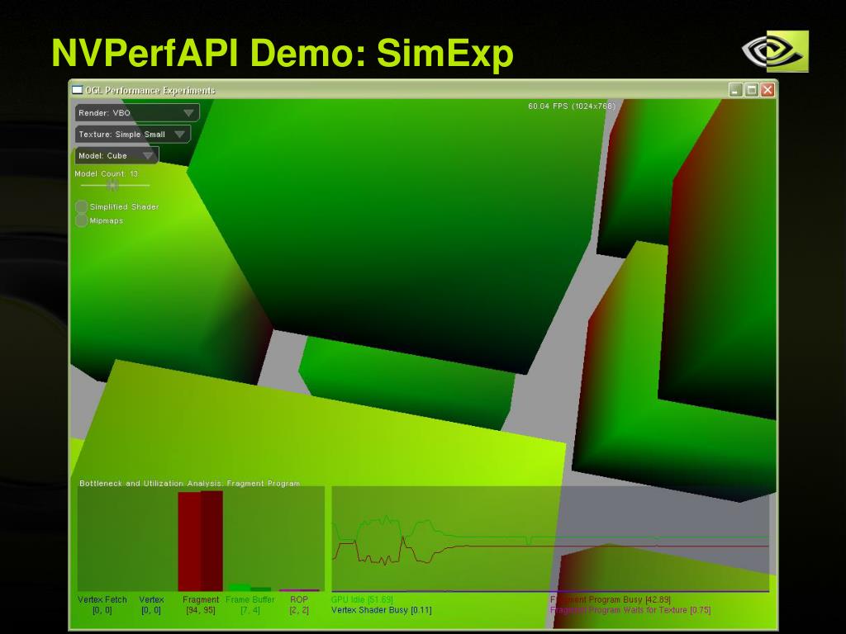Click Fragment Program Waits for Texture legend
Screen dimensions: 846x634
[630, 610]
